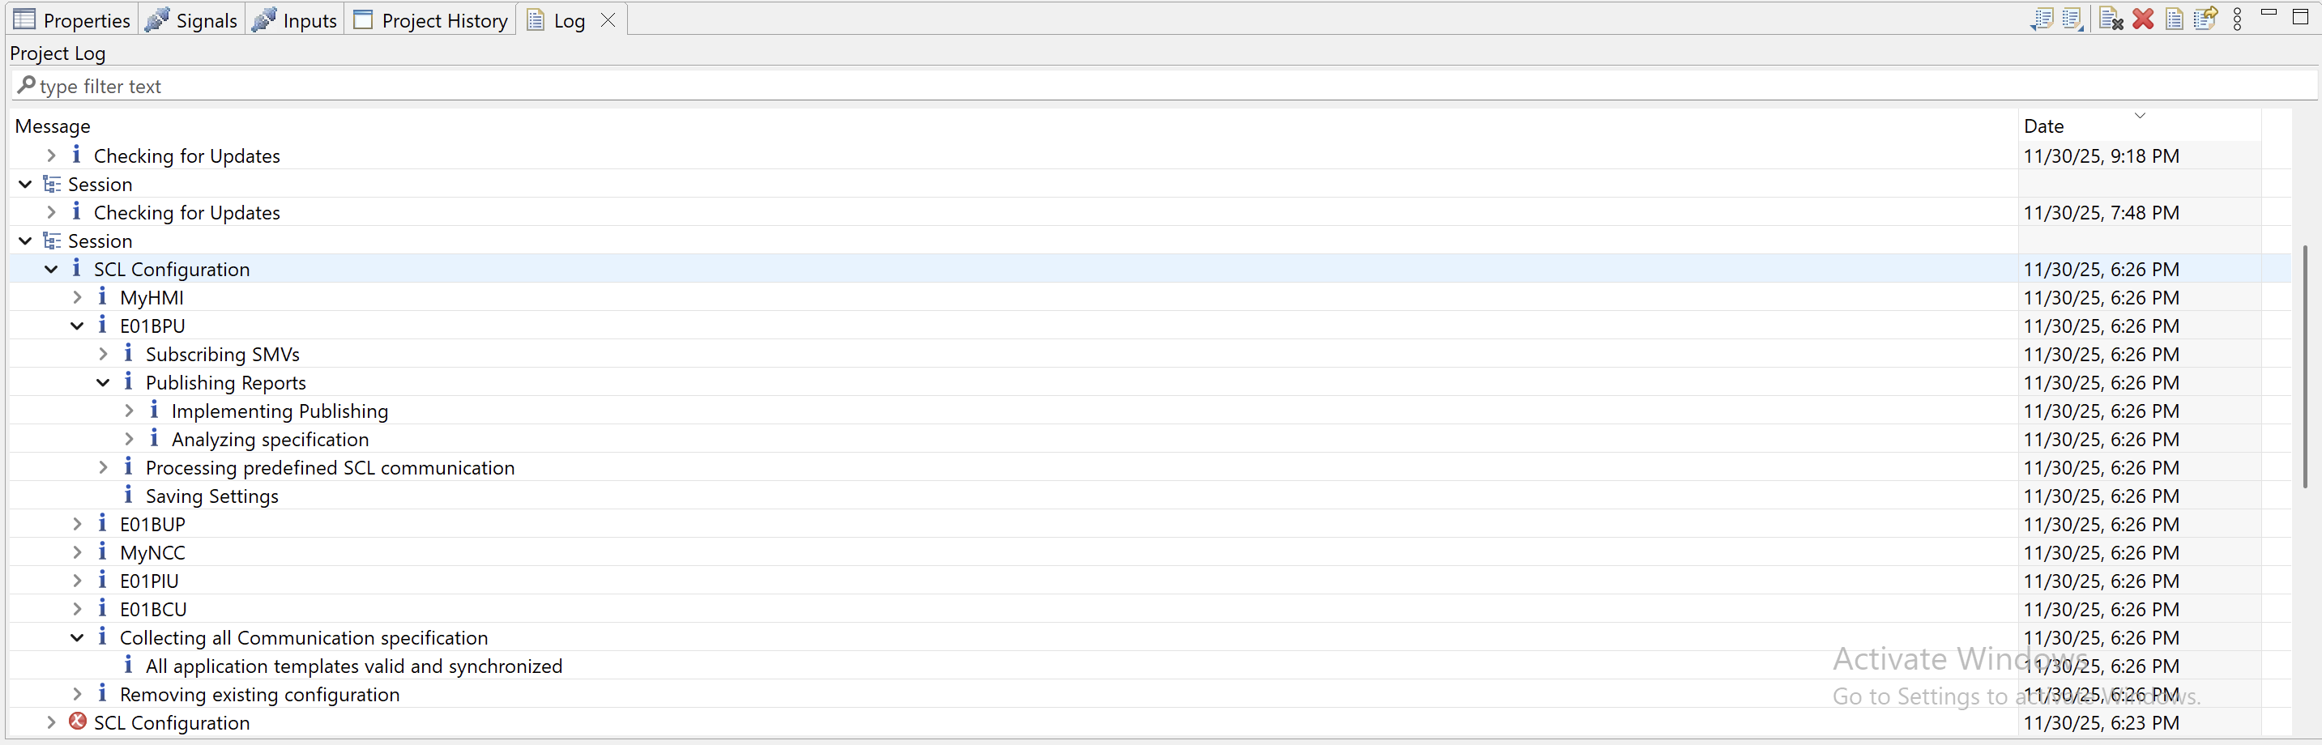
Task: Click the Import Log toolbar icon
Action: tap(2073, 19)
